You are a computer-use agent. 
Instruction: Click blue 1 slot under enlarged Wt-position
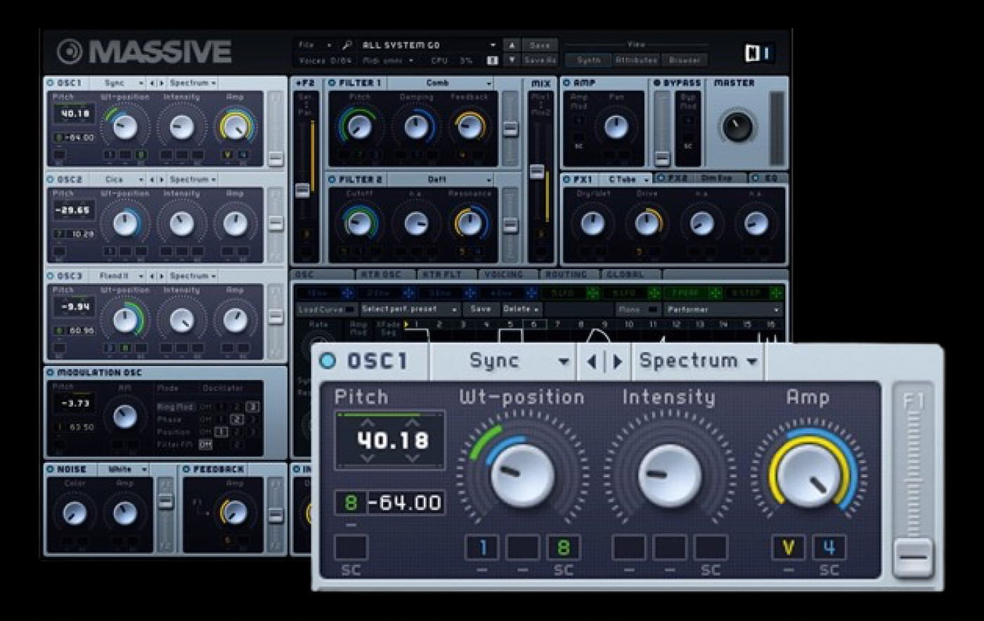click(x=482, y=547)
